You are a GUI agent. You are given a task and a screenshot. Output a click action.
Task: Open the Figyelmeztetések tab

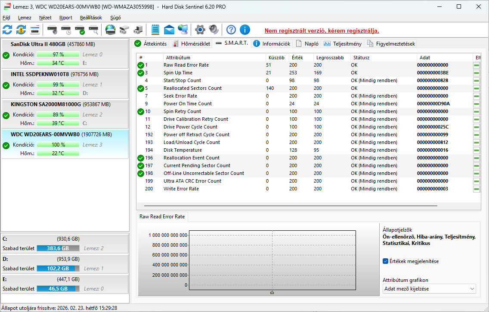pos(391,43)
